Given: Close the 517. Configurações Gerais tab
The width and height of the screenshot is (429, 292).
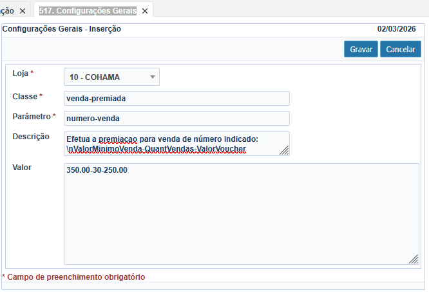Looking at the screenshot, I should [x=145, y=11].
